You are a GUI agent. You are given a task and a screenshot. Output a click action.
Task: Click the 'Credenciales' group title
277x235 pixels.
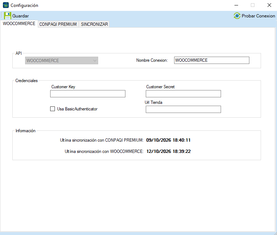click(27, 81)
